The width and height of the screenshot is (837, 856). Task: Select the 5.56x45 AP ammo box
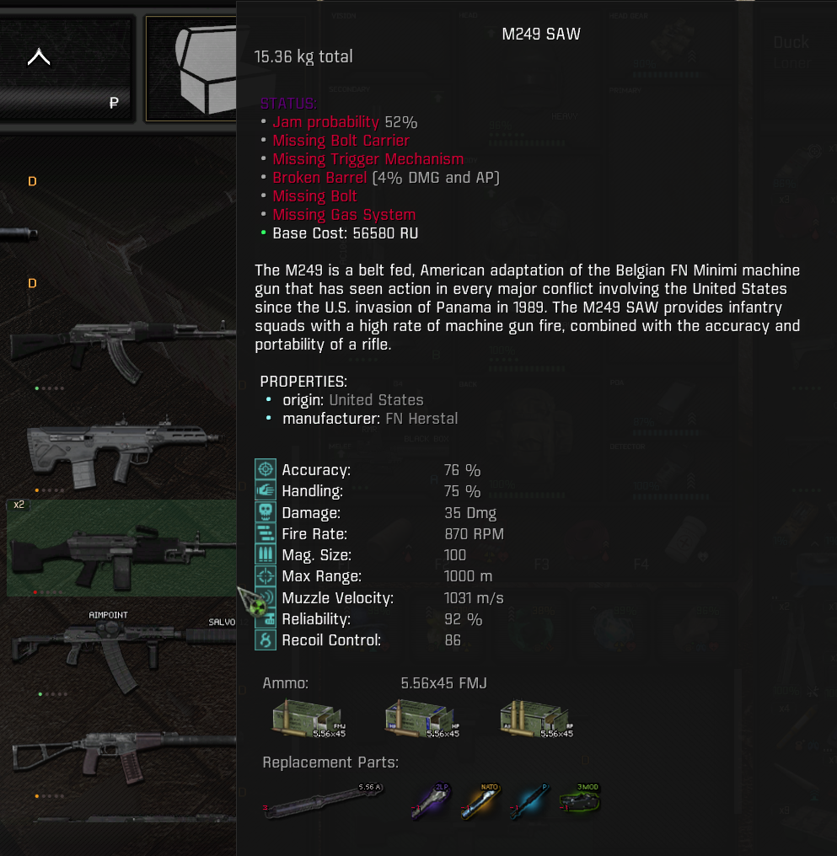click(537, 719)
